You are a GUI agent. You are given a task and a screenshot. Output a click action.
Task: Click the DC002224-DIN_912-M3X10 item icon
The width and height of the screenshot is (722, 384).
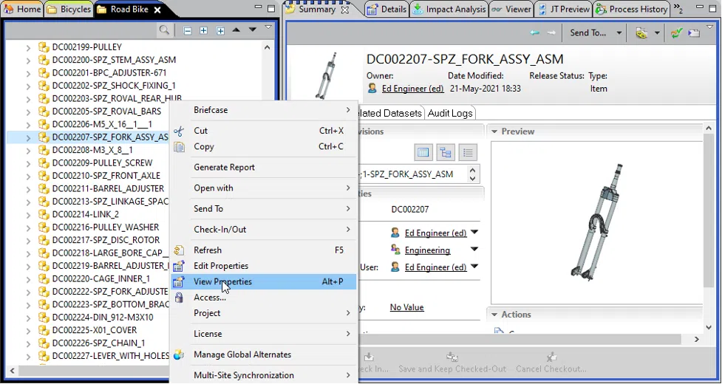pyautogui.click(x=44, y=318)
